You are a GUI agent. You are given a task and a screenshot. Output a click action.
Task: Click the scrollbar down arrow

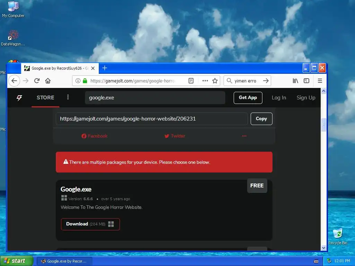323,248
